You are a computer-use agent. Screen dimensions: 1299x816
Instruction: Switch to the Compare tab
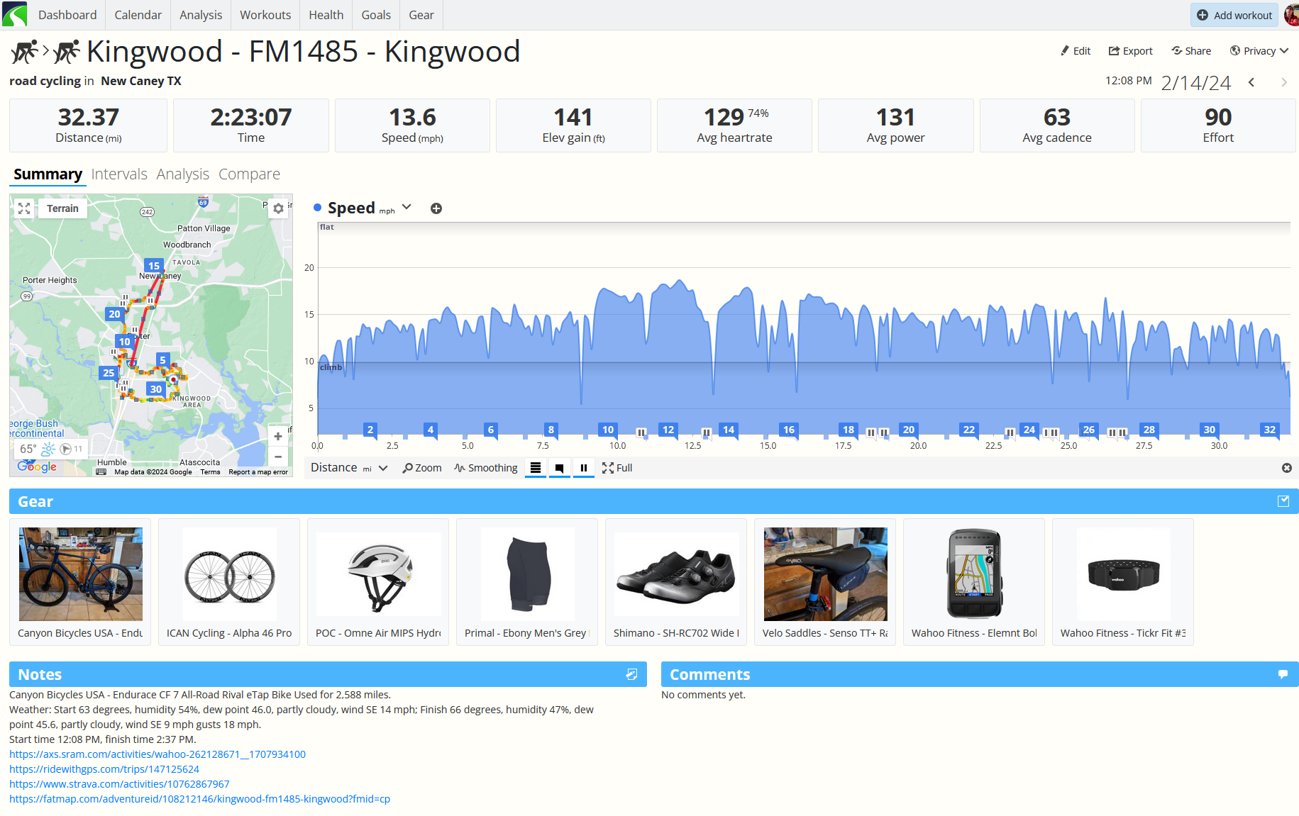pos(249,174)
